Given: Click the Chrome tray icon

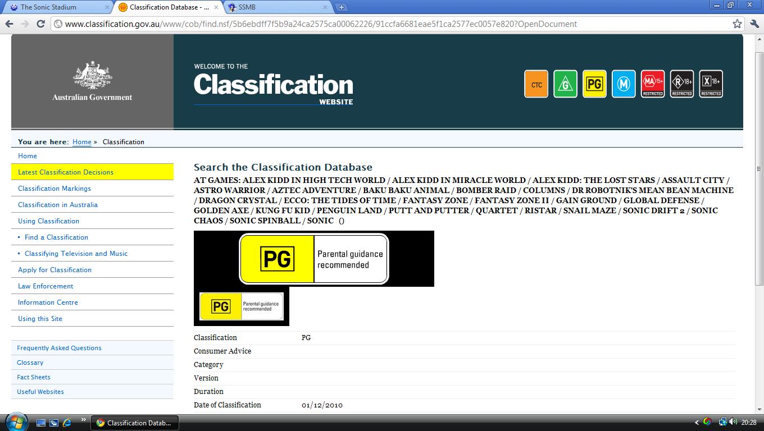Looking at the screenshot, I should (707, 422).
